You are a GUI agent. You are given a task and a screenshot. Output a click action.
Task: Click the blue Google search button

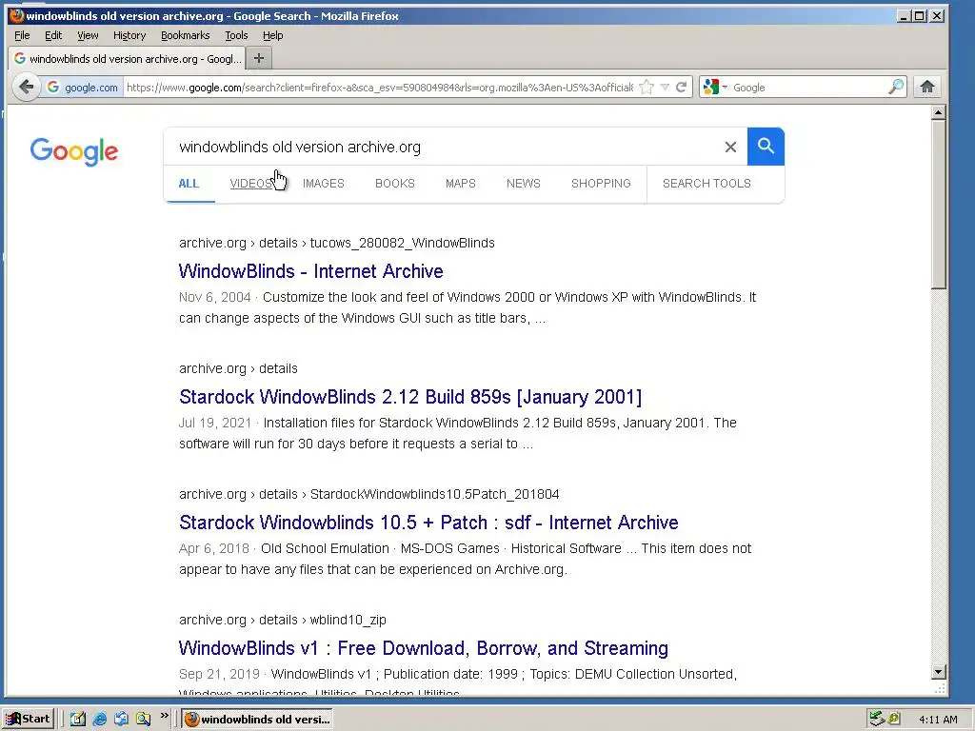click(x=766, y=147)
